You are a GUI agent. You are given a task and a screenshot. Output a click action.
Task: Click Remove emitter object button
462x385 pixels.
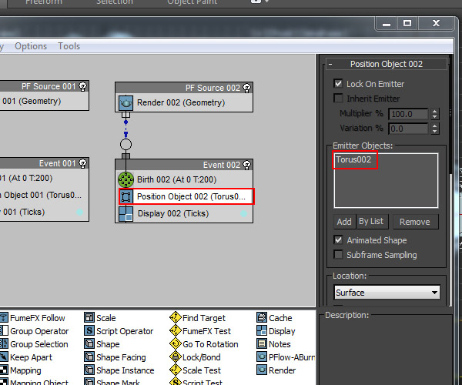coord(415,222)
